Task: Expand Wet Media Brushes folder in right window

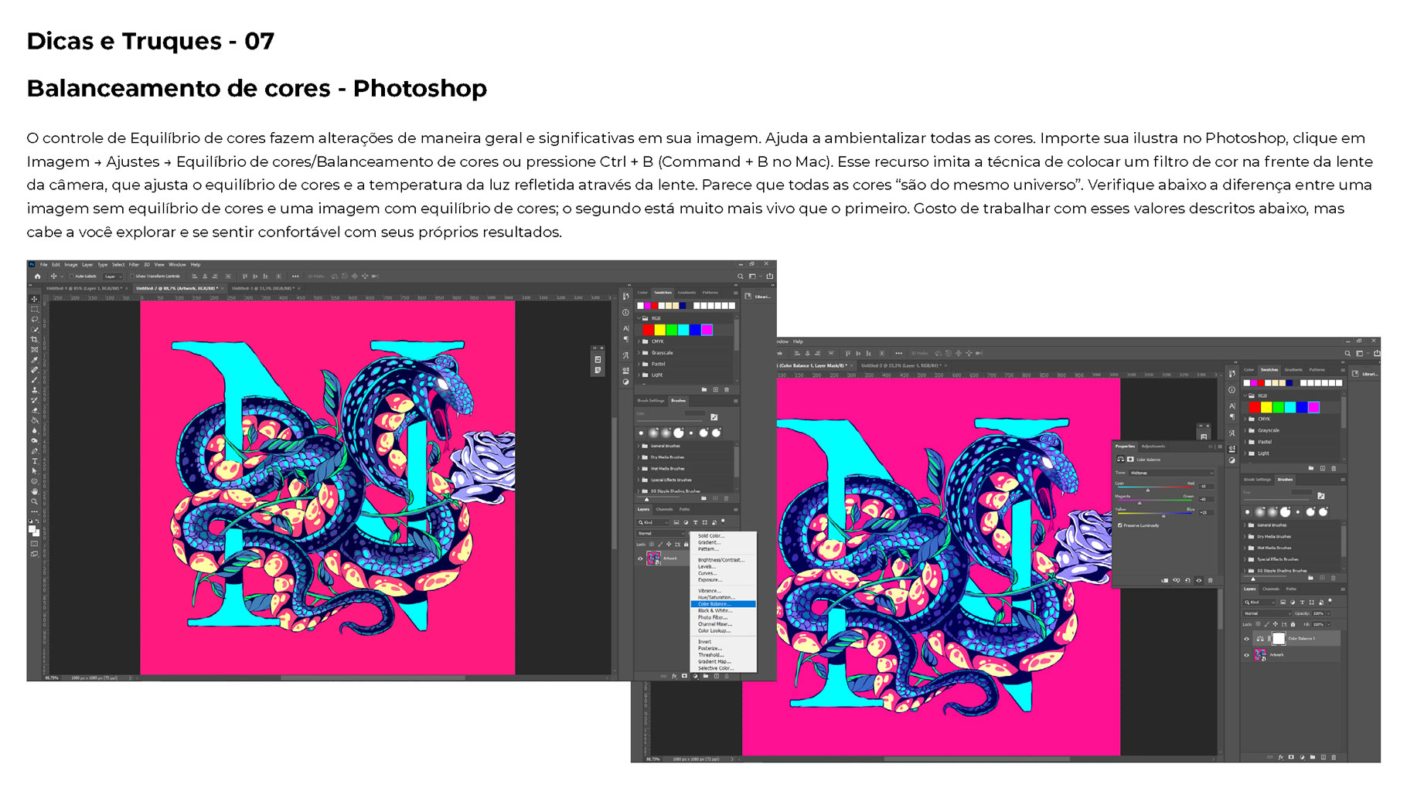Action: coord(1245,548)
